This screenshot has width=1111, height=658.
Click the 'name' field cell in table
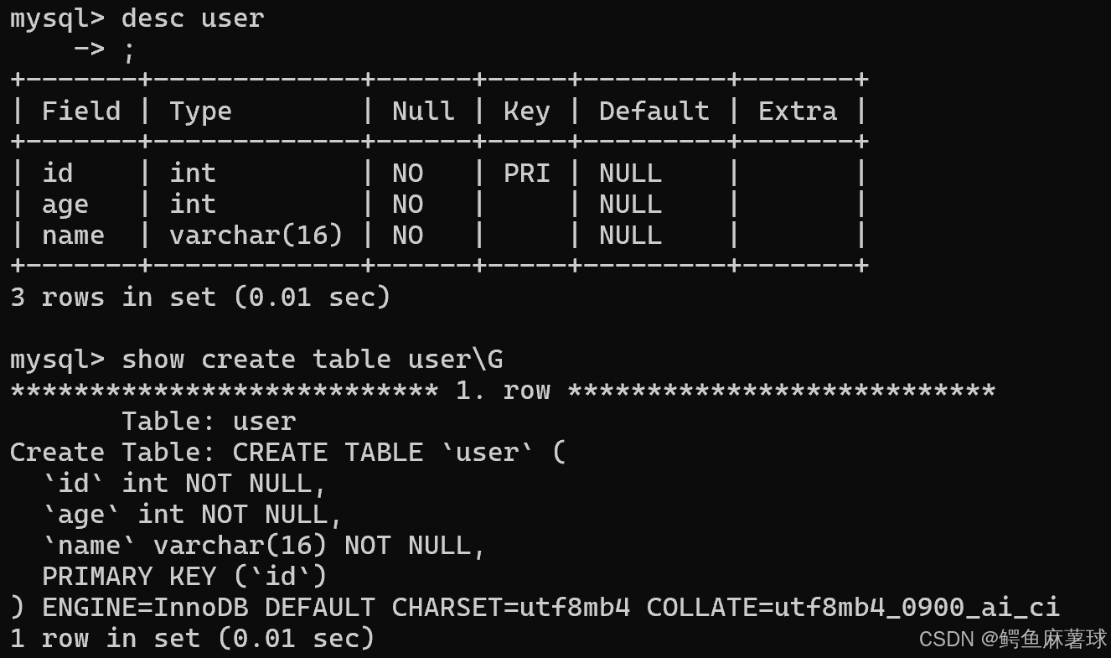tap(74, 236)
